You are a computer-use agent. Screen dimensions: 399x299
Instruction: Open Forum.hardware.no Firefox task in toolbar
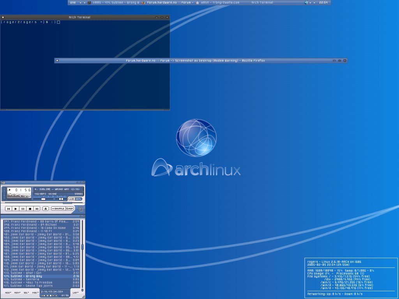pyautogui.click(x=168, y=3)
